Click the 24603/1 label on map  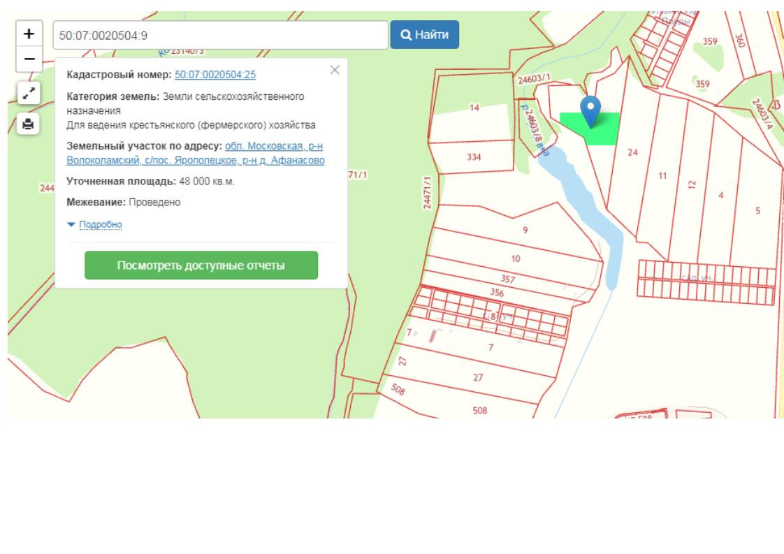tap(534, 78)
